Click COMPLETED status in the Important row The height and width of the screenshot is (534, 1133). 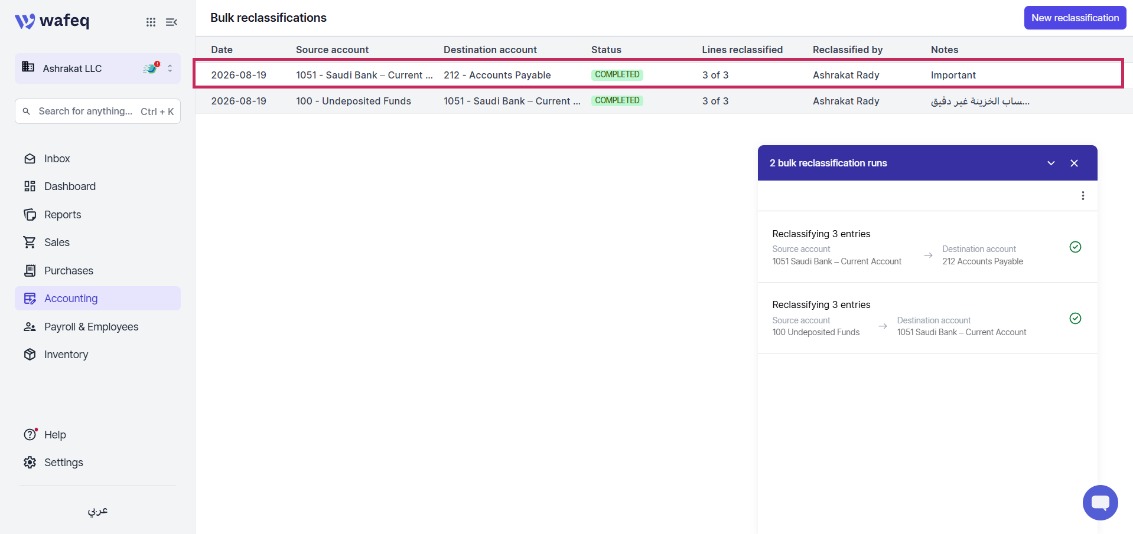click(x=617, y=75)
